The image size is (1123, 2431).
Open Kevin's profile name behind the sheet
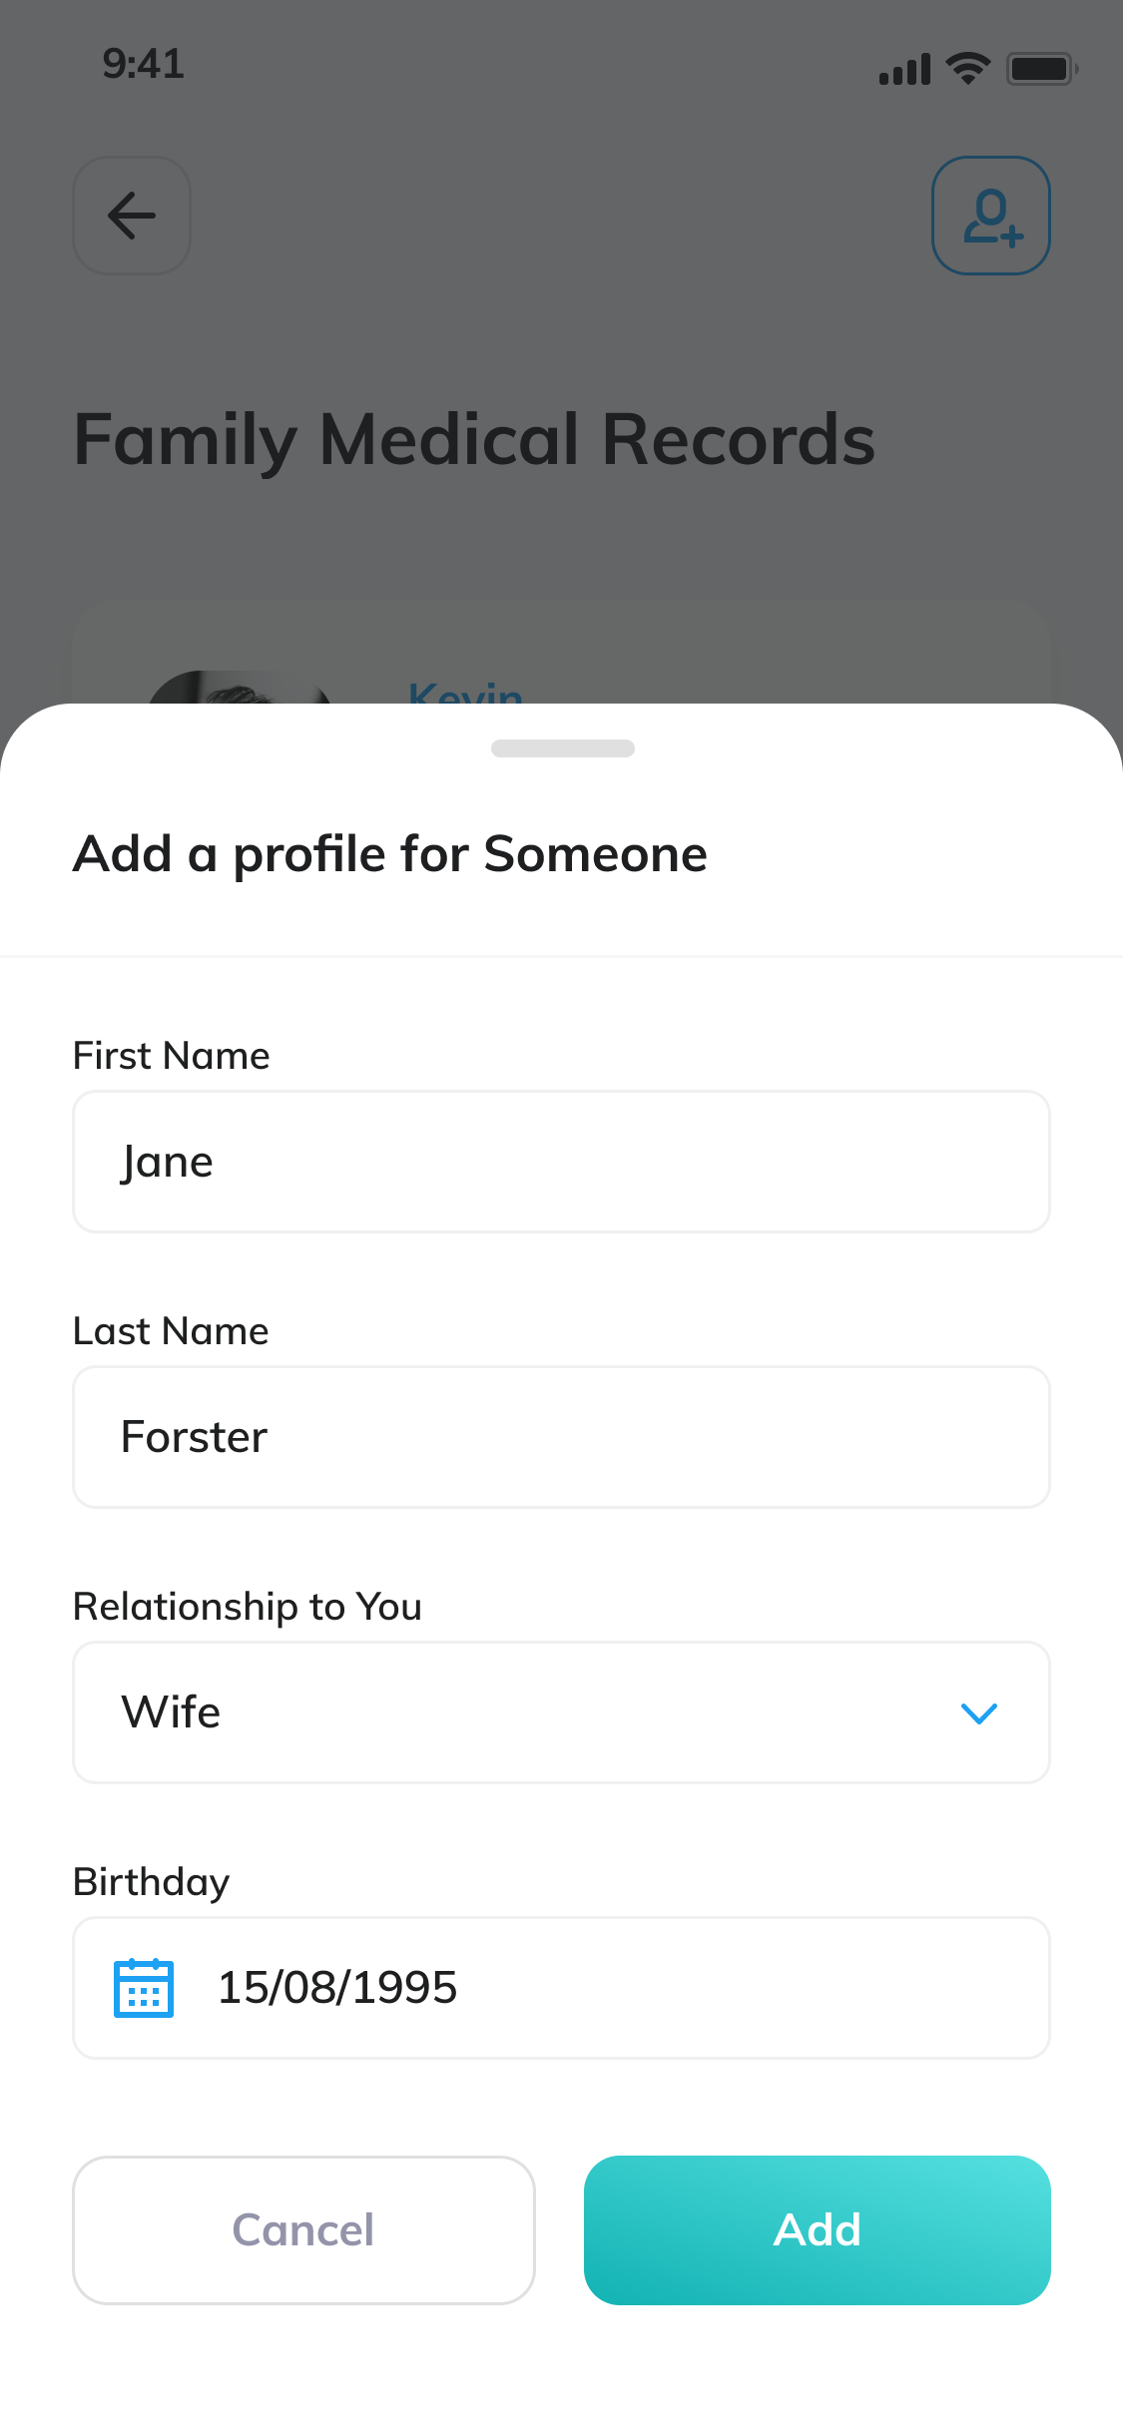coord(465,691)
